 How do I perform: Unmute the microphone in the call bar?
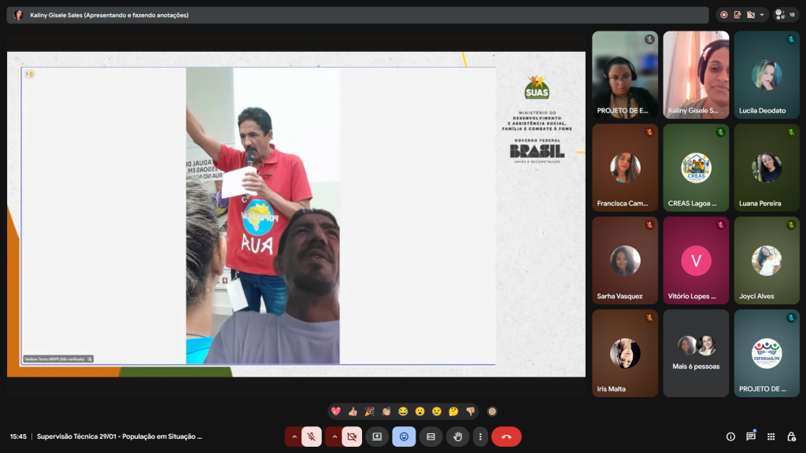coord(312,436)
